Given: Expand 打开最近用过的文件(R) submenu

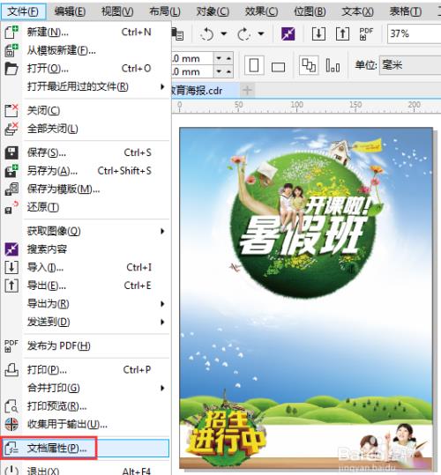Looking at the screenshot, I should [162, 87].
